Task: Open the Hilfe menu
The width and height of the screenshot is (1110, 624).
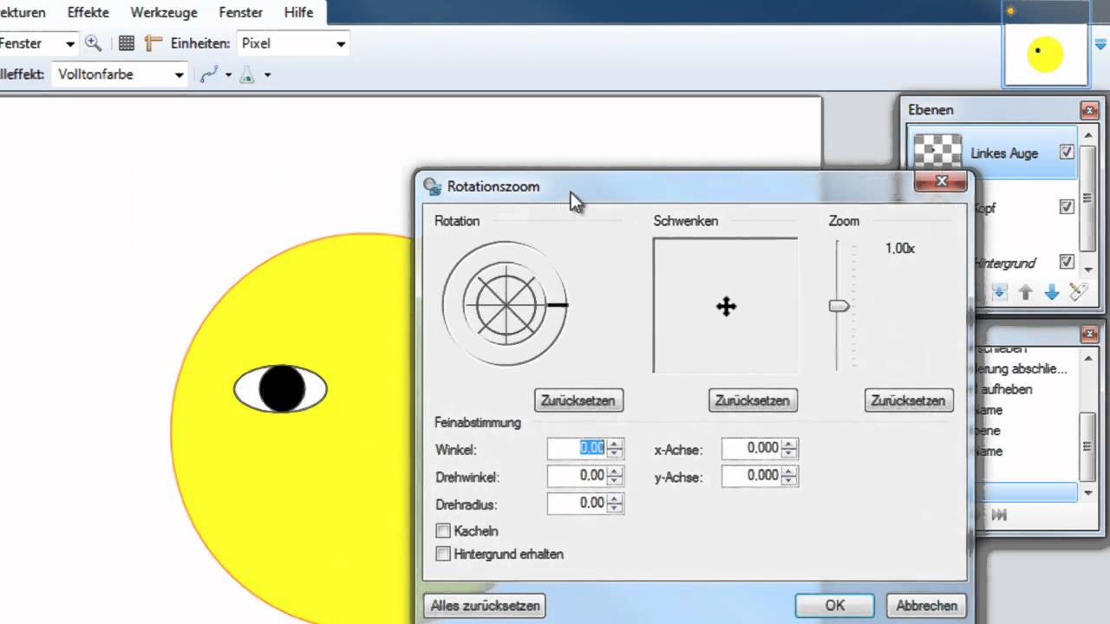Action: tap(298, 13)
